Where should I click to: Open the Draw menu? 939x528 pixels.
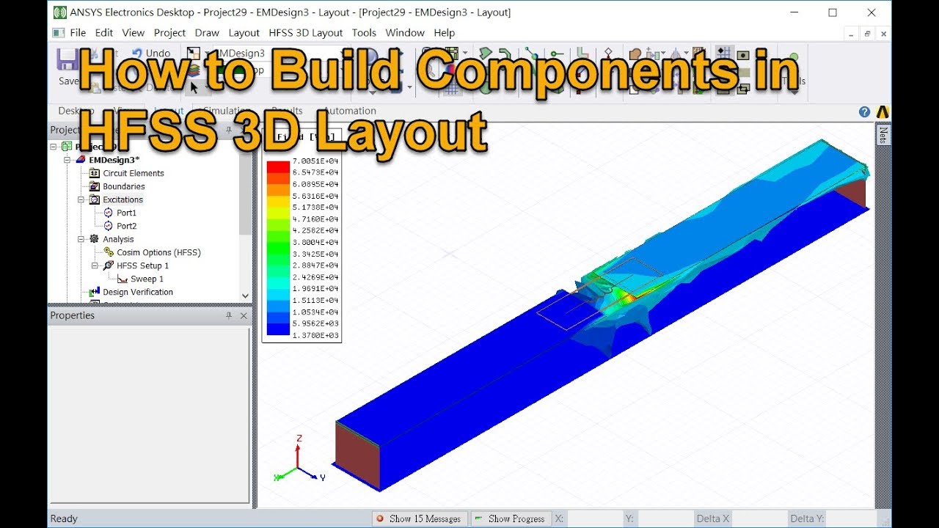(x=207, y=32)
